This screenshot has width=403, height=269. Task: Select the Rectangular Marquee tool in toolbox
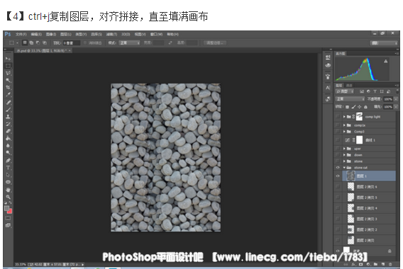(x=8, y=66)
